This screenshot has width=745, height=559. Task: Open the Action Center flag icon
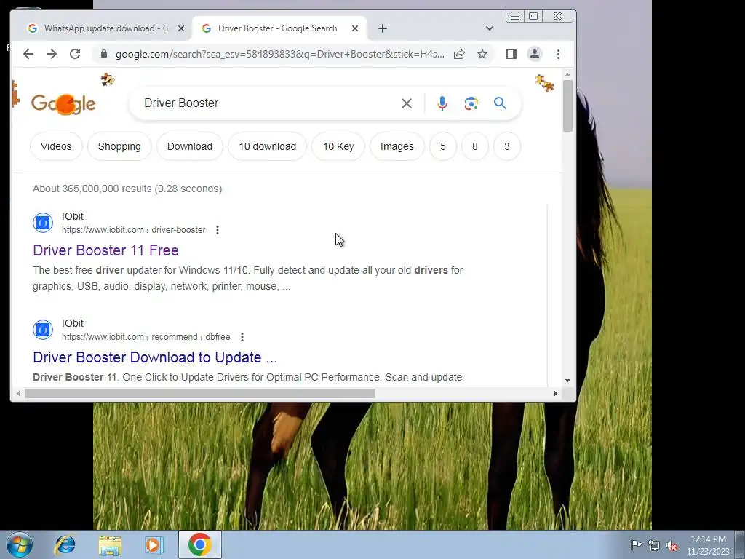636,544
